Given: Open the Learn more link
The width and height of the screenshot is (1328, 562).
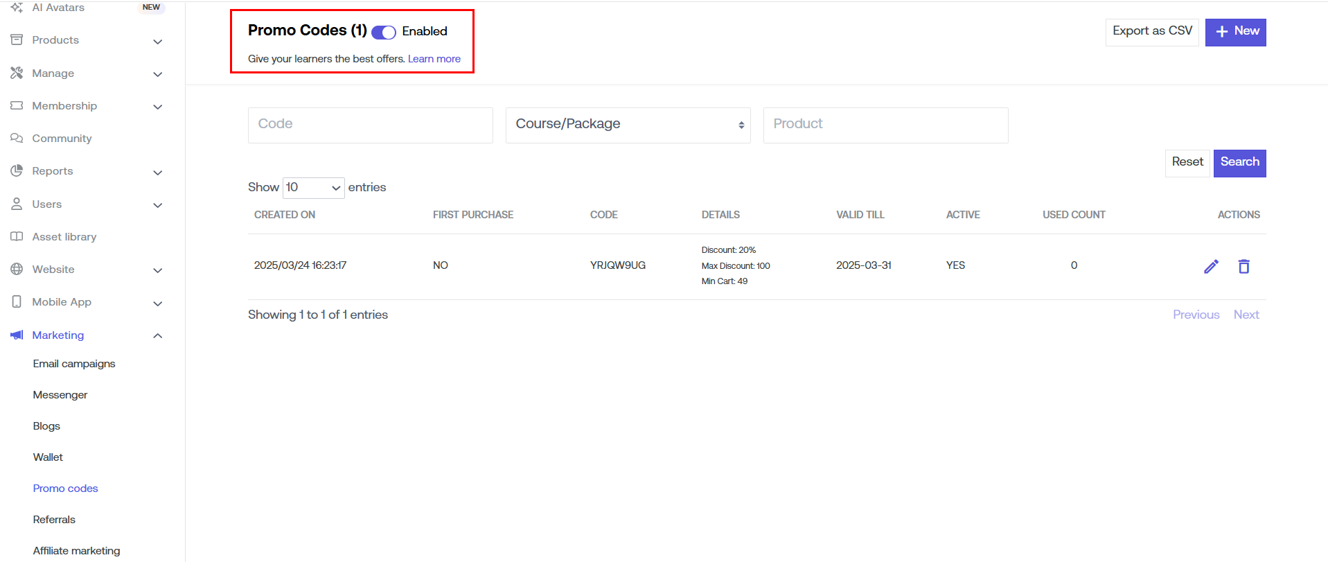Looking at the screenshot, I should (434, 59).
